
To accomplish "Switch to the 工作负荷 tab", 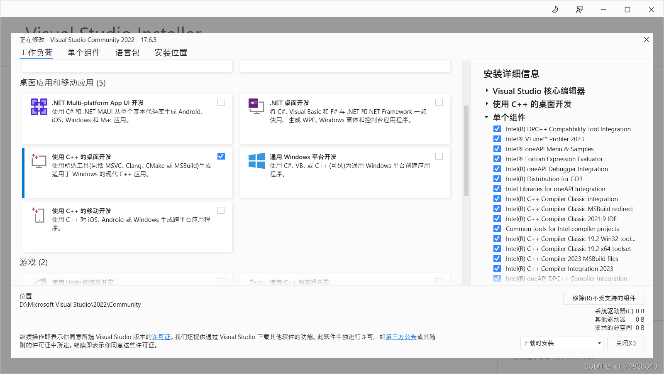I will tap(36, 52).
